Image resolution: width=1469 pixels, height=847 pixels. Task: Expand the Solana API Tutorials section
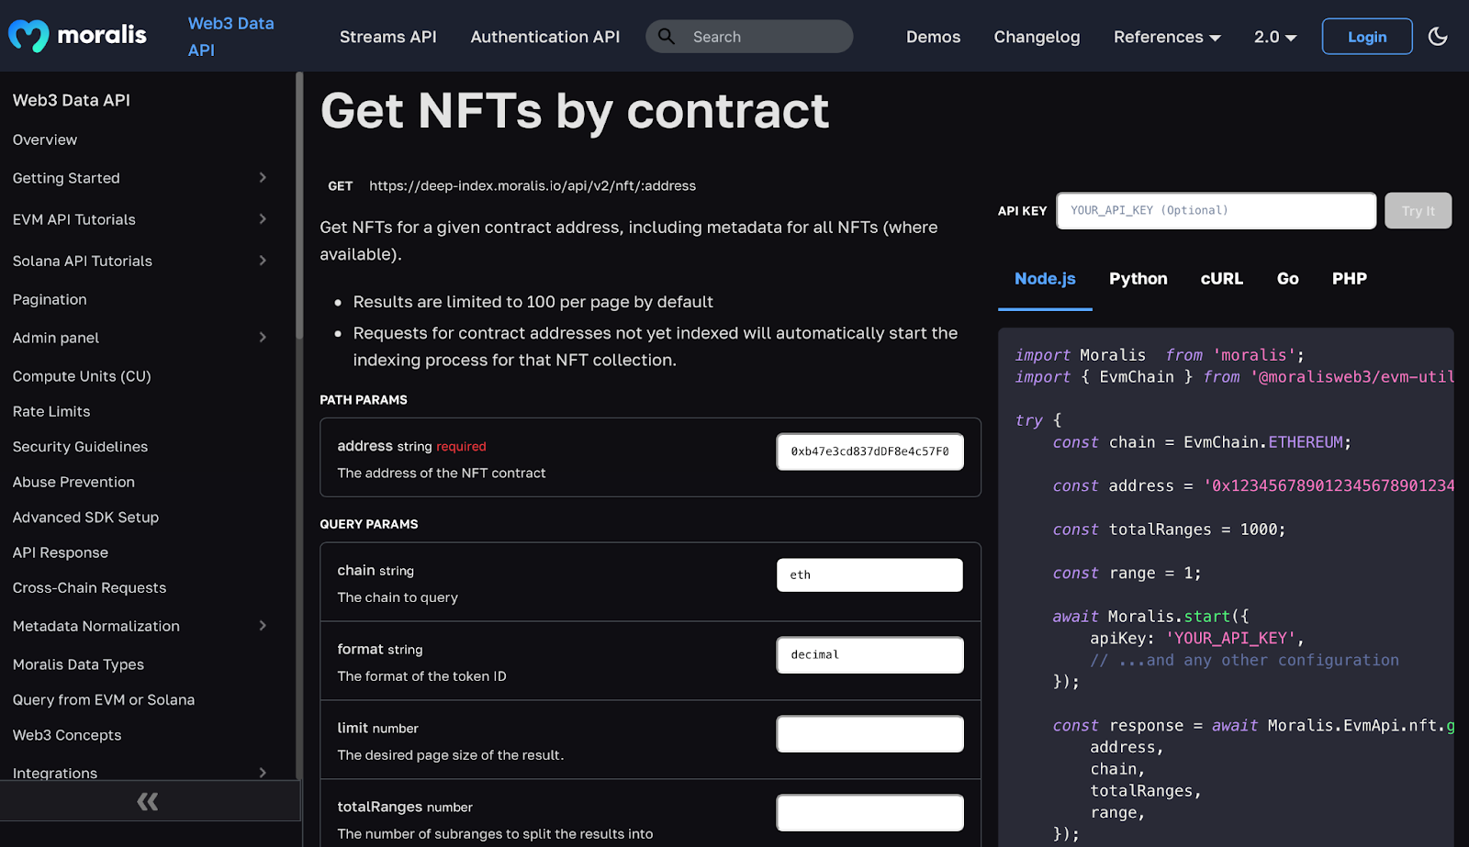click(x=263, y=261)
